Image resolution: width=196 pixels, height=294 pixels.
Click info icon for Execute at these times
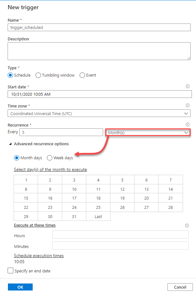(x=187, y=225)
